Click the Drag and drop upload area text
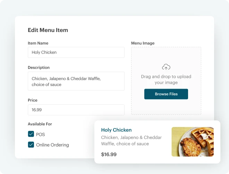229x174 pixels. (x=166, y=80)
